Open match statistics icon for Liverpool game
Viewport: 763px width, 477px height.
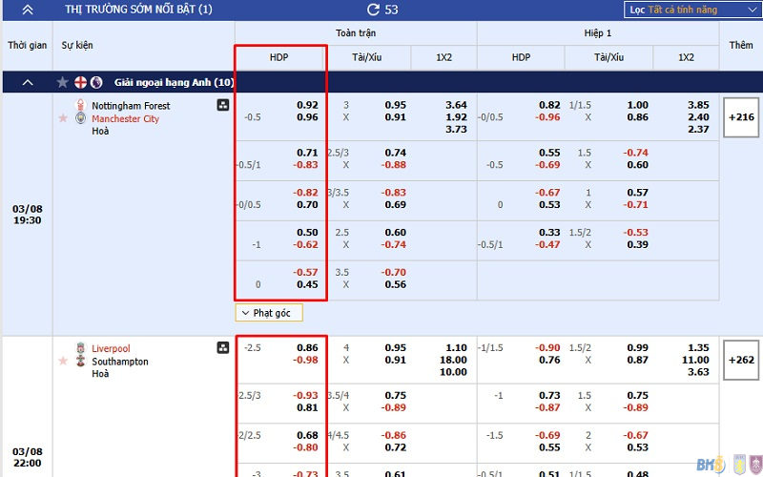click(222, 348)
